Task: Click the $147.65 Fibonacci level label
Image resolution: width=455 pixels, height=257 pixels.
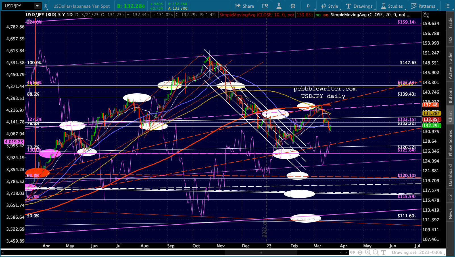Action: point(408,63)
